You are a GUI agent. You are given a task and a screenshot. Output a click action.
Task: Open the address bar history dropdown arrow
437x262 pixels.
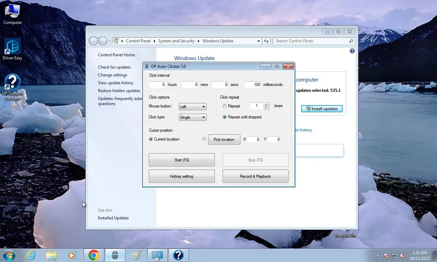[x=258, y=41]
